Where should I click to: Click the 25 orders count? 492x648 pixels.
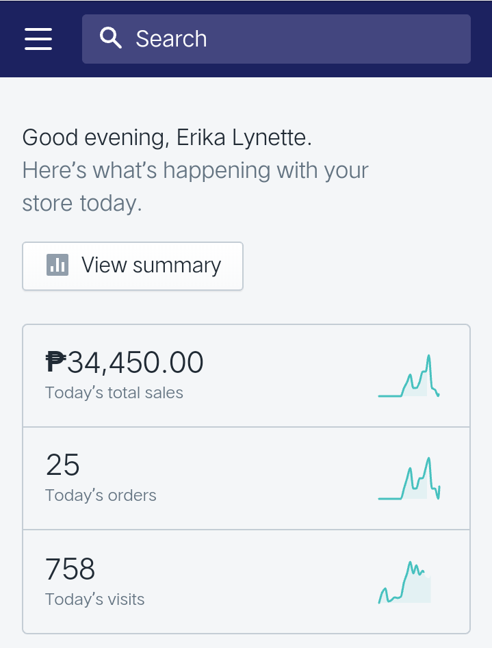pos(62,465)
